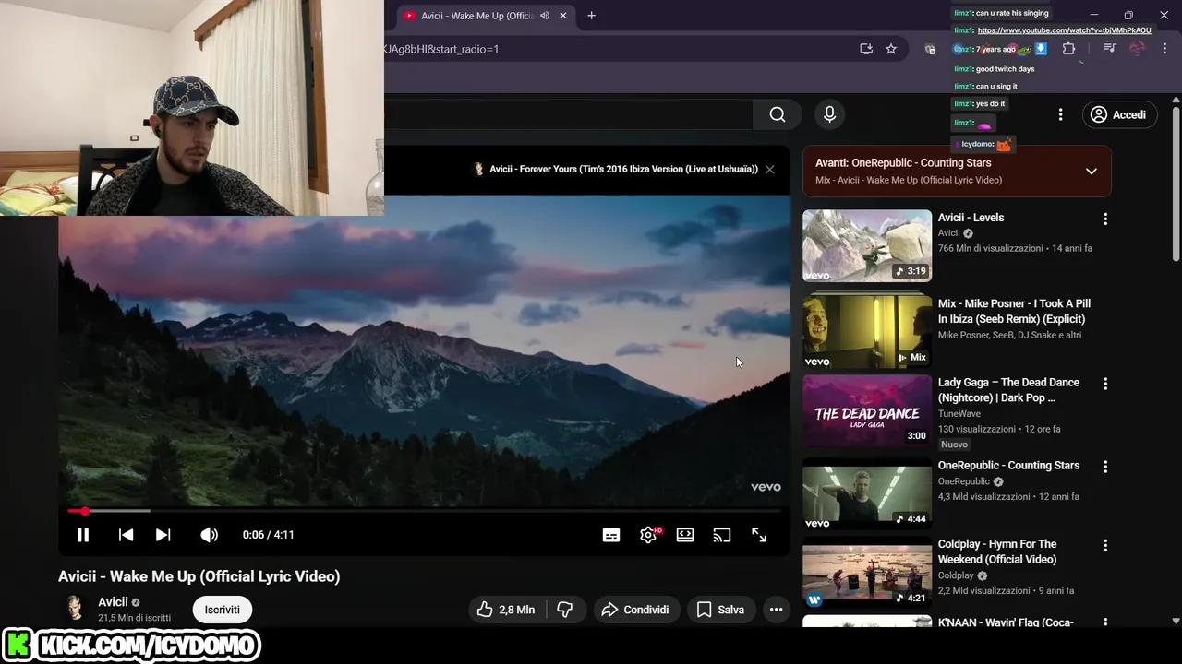Viewport: 1182px width, 664px height.
Task: Click the install app icon in address bar
Action: pyautogui.click(x=866, y=49)
